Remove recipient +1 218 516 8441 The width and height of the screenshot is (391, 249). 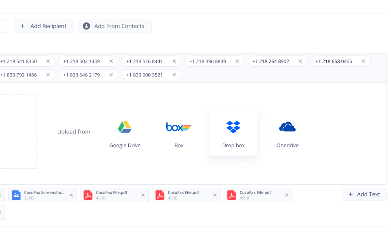tap(174, 61)
